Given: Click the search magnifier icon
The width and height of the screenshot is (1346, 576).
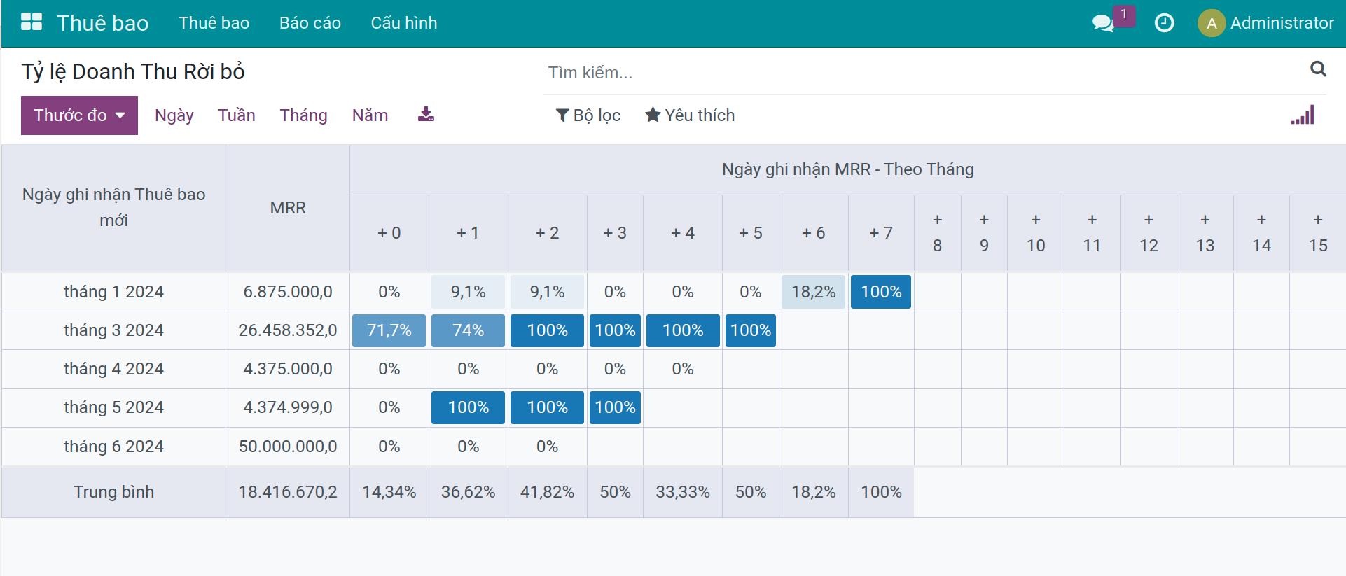Looking at the screenshot, I should tap(1318, 69).
